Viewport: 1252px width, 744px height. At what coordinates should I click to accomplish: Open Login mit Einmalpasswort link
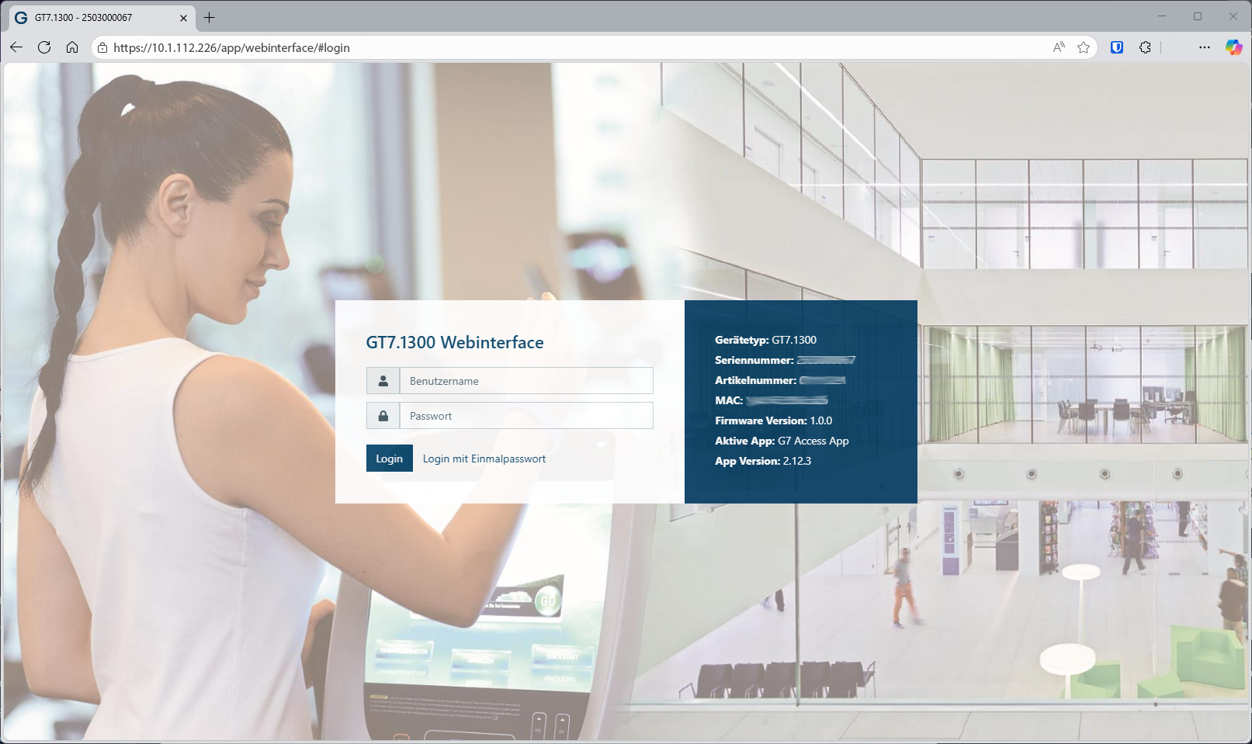(x=484, y=459)
